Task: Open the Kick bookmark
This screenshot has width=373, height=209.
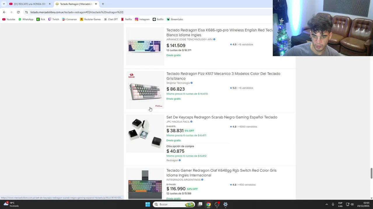Action: (x=41, y=19)
